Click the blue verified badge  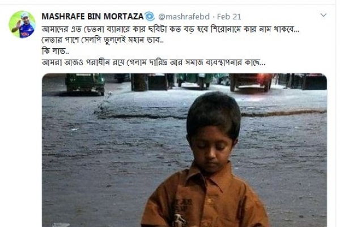pos(150,16)
